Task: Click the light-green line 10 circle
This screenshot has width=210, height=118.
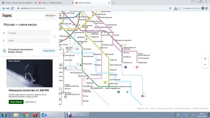Action: (x=105, y=82)
